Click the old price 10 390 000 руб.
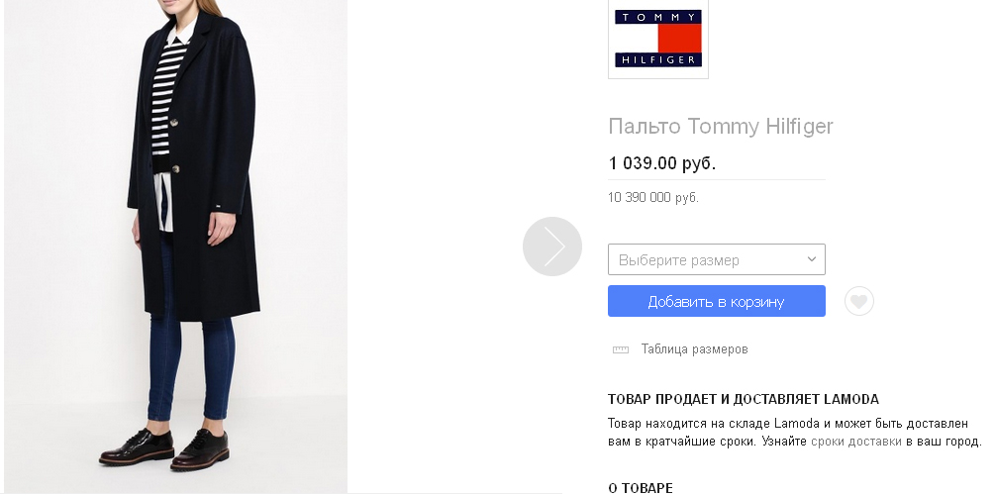The width and height of the screenshot is (995, 495). click(653, 197)
